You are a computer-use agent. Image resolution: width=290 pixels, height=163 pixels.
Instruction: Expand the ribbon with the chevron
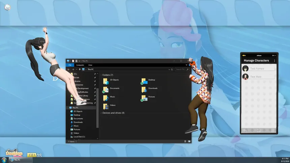pos(186,65)
